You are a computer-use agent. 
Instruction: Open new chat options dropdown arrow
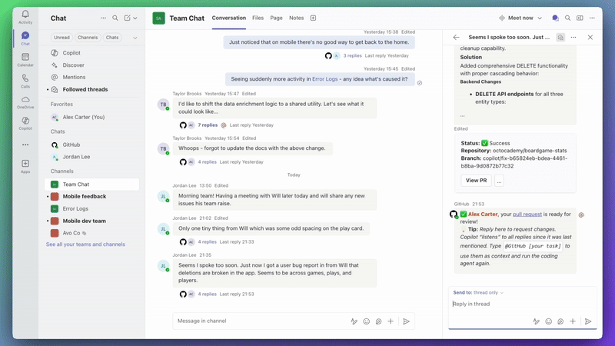[x=135, y=18]
